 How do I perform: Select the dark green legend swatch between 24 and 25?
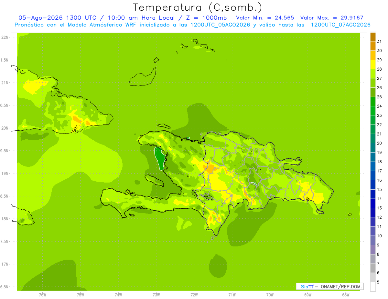(373, 102)
